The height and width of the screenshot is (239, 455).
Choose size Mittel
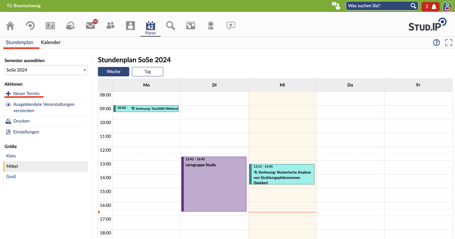45,166
